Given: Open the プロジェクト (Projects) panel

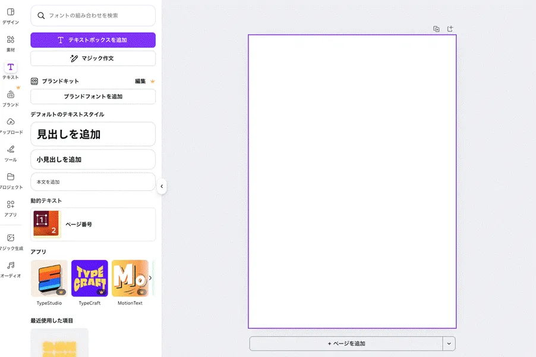Looking at the screenshot, I should (10, 178).
